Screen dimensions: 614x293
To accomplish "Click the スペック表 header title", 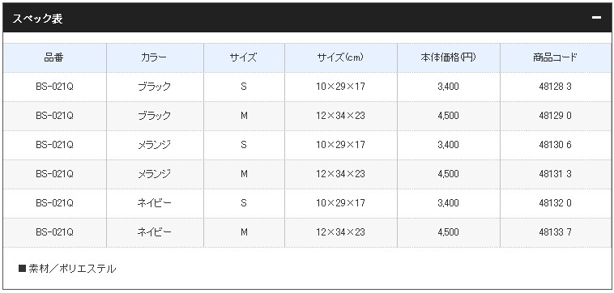I will click(x=37, y=19).
